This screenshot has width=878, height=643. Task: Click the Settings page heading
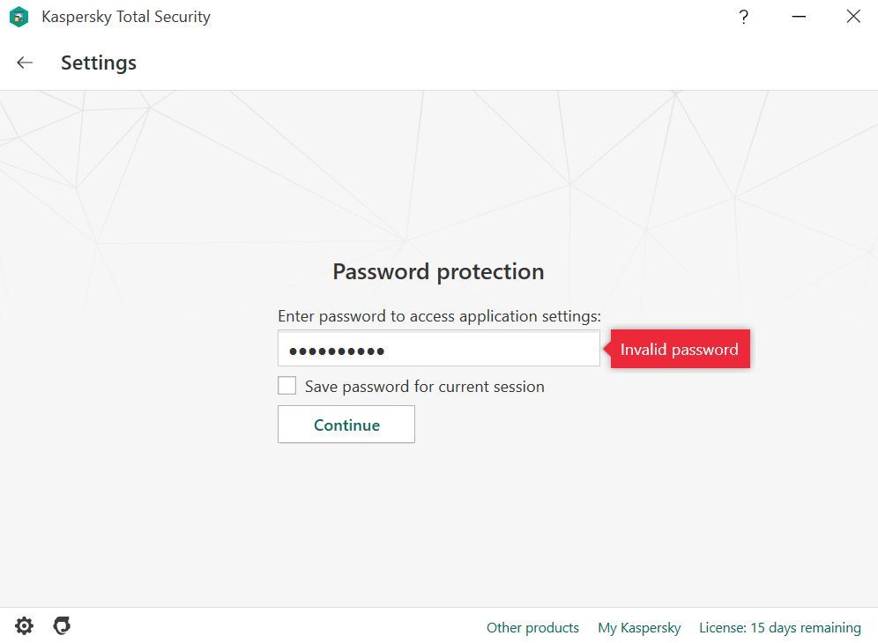tap(99, 63)
